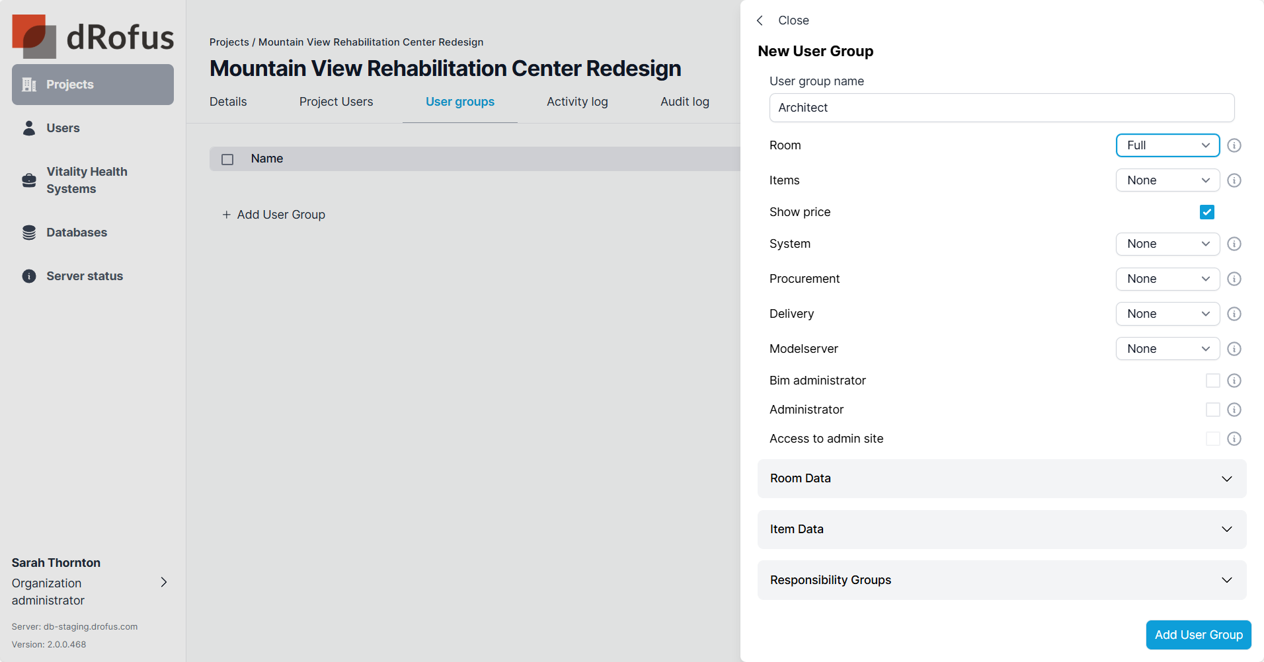The image size is (1264, 662).
Task: Open the Items permission dropdown
Action: point(1167,180)
